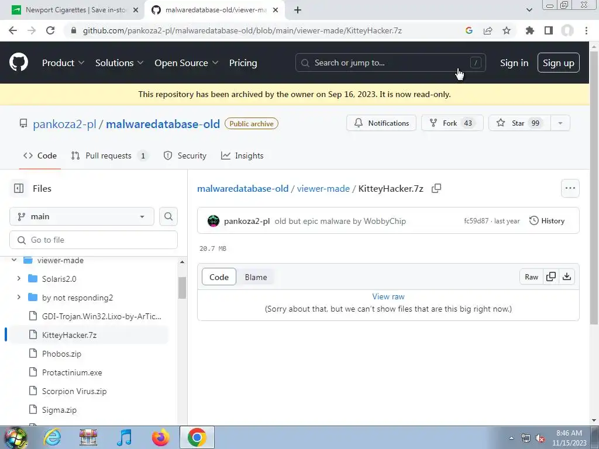Open the Code repository tab
The width and height of the screenshot is (599, 449).
40,156
